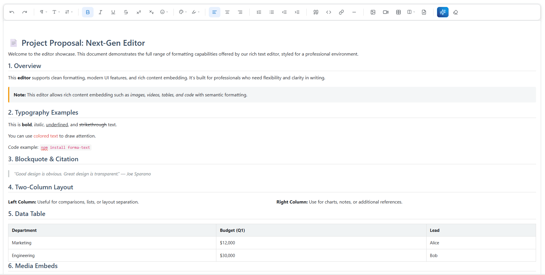Open the emoji picker dropdown

coord(164,12)
